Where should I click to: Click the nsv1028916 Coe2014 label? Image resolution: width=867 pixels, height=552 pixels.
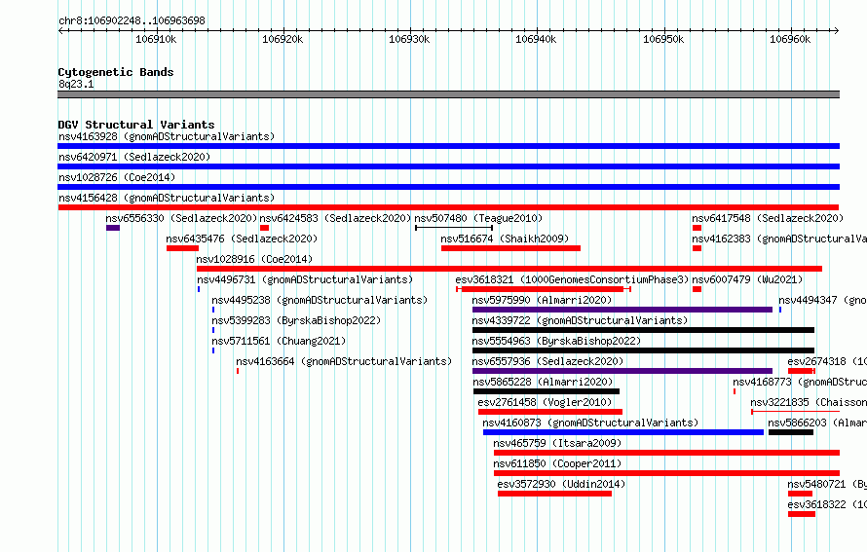254,259
